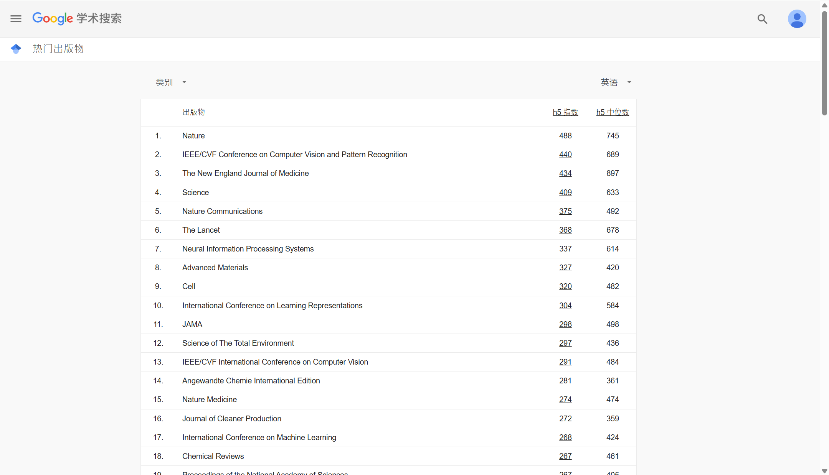Screen dimensions: 829x475
Task: Open ICCV's h5-index 291 link
Action: (x=565, y=362)
